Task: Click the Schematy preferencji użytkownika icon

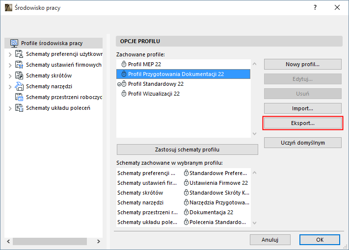Action: click(x=19, y=54)
